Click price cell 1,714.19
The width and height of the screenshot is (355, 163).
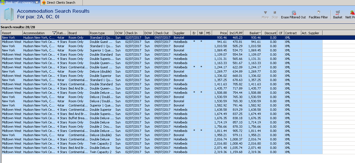(x=220, y=122)
